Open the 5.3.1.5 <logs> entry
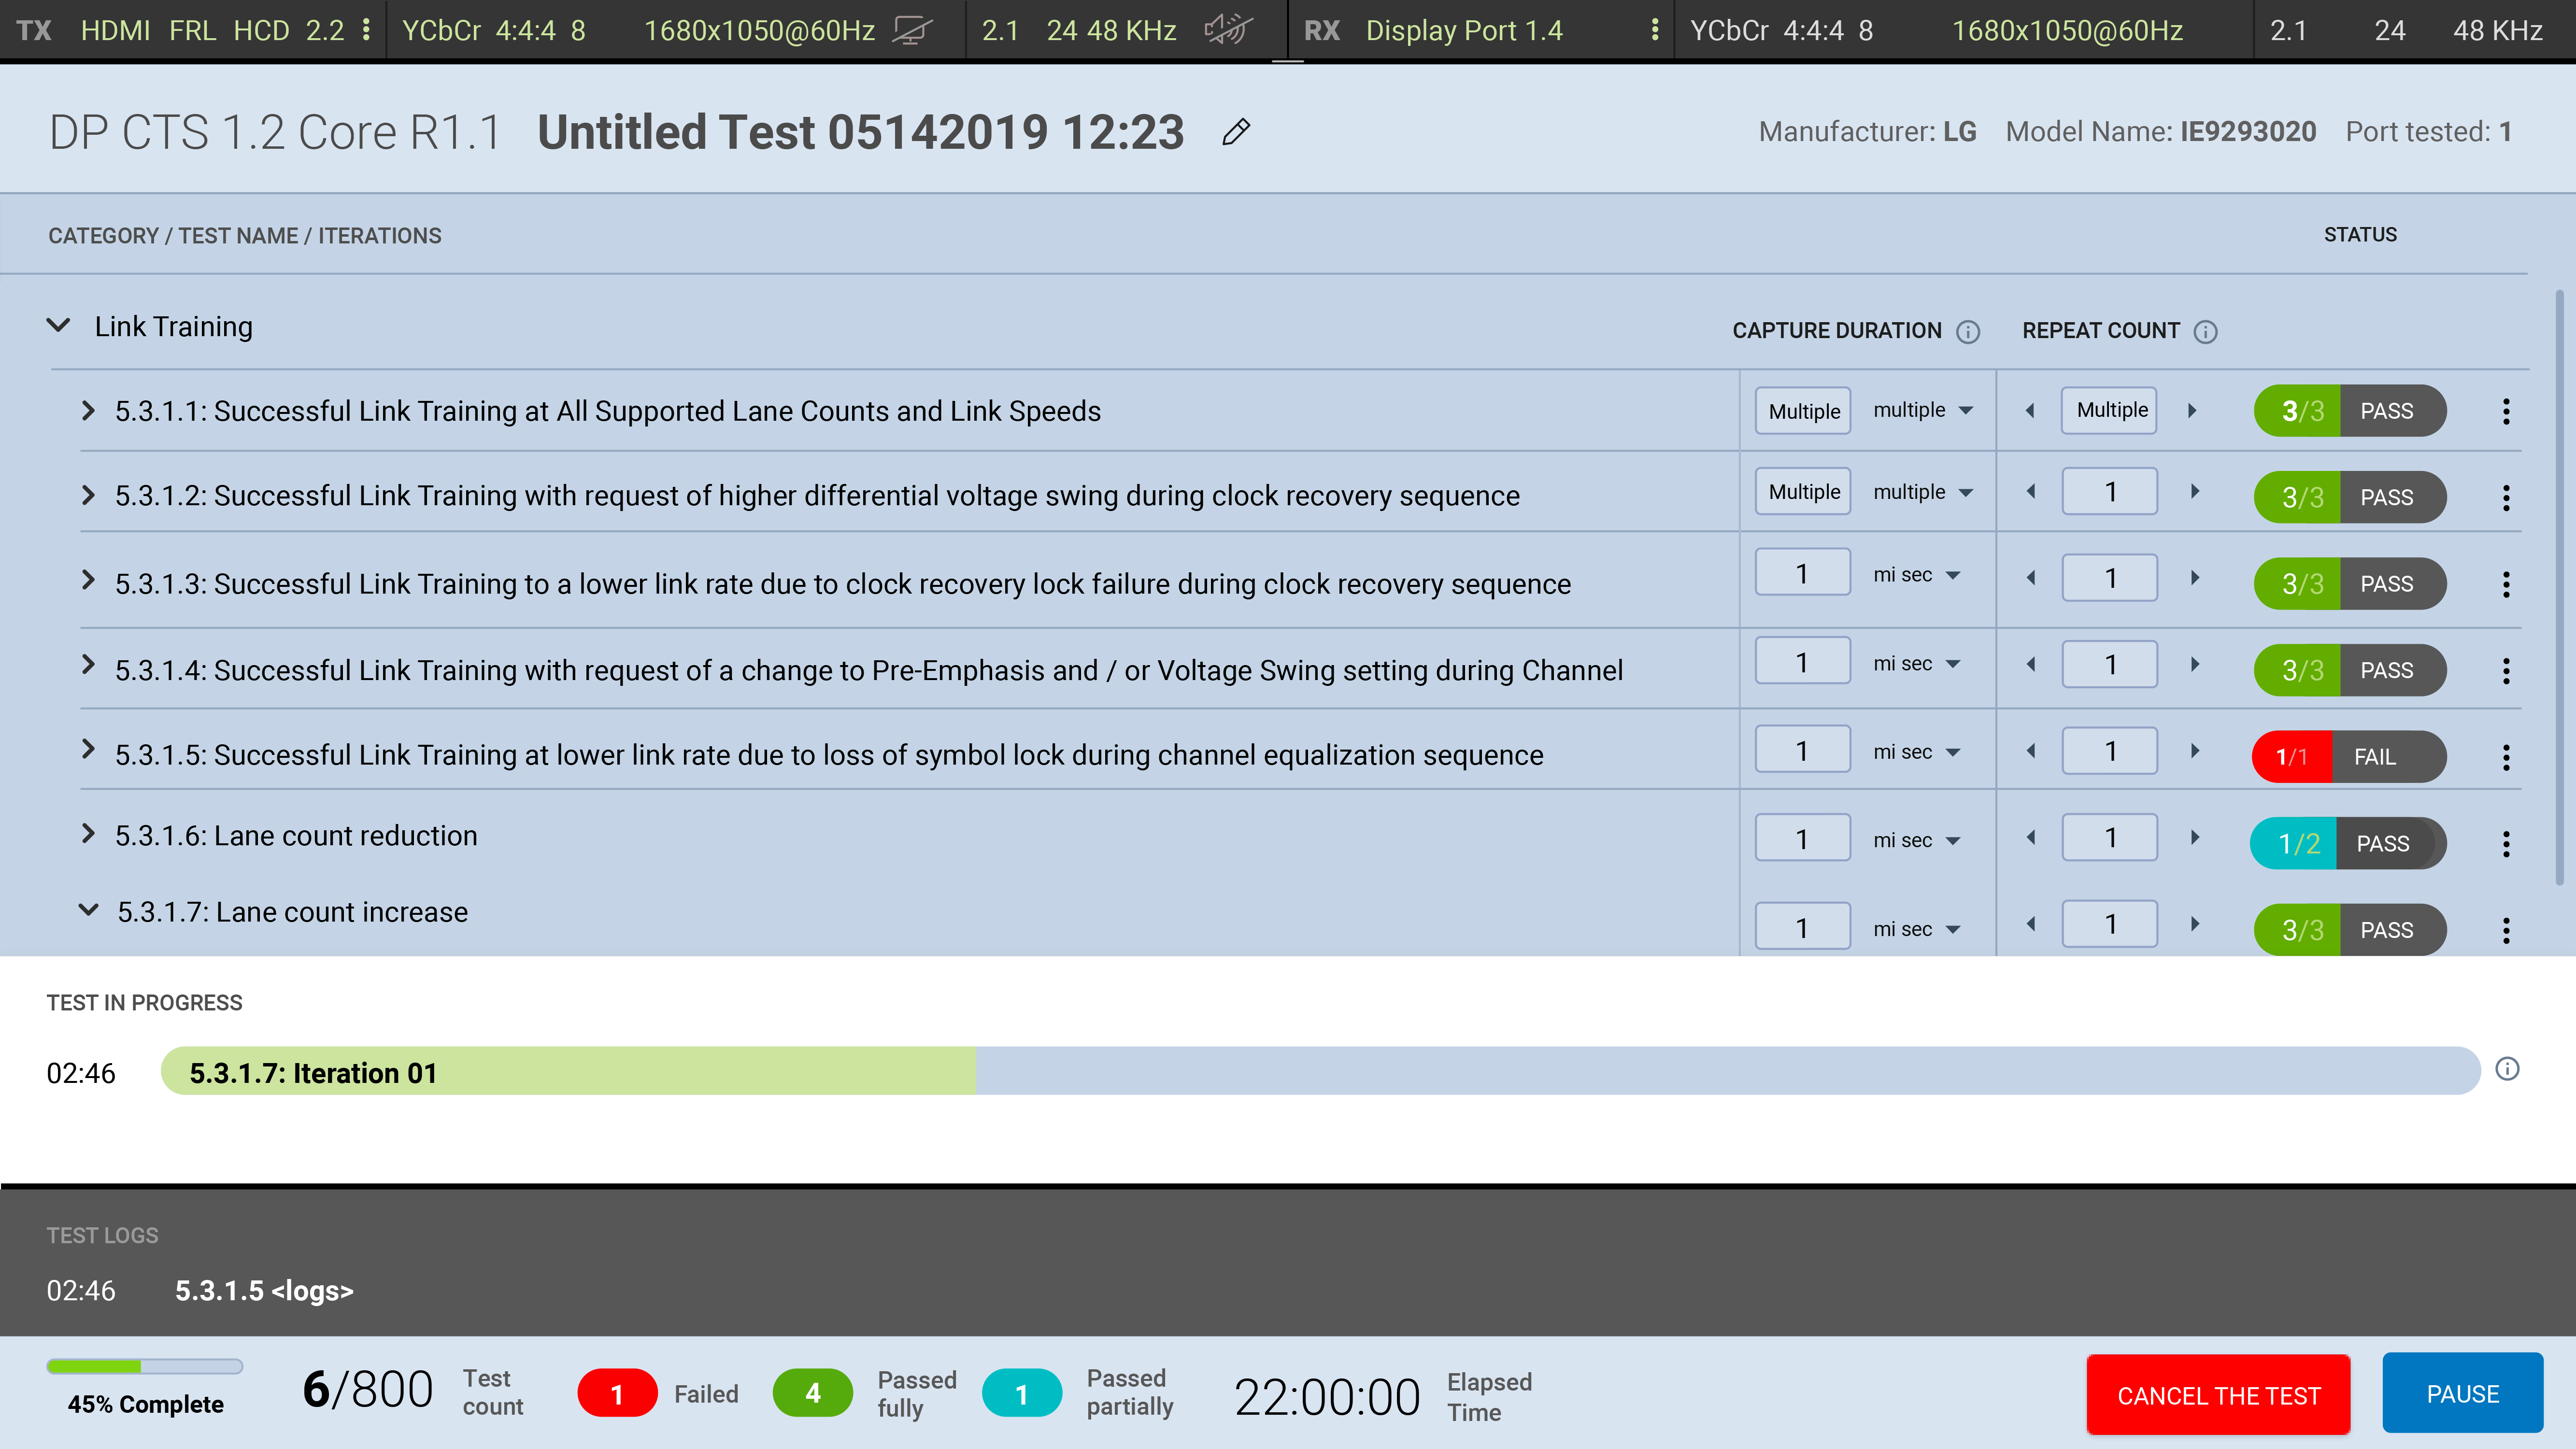 click(x=264, y=1291)
